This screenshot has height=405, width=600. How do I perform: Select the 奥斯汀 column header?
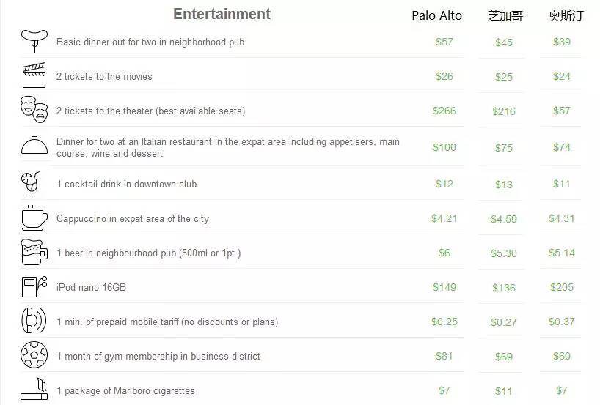(x=566, y=15)
